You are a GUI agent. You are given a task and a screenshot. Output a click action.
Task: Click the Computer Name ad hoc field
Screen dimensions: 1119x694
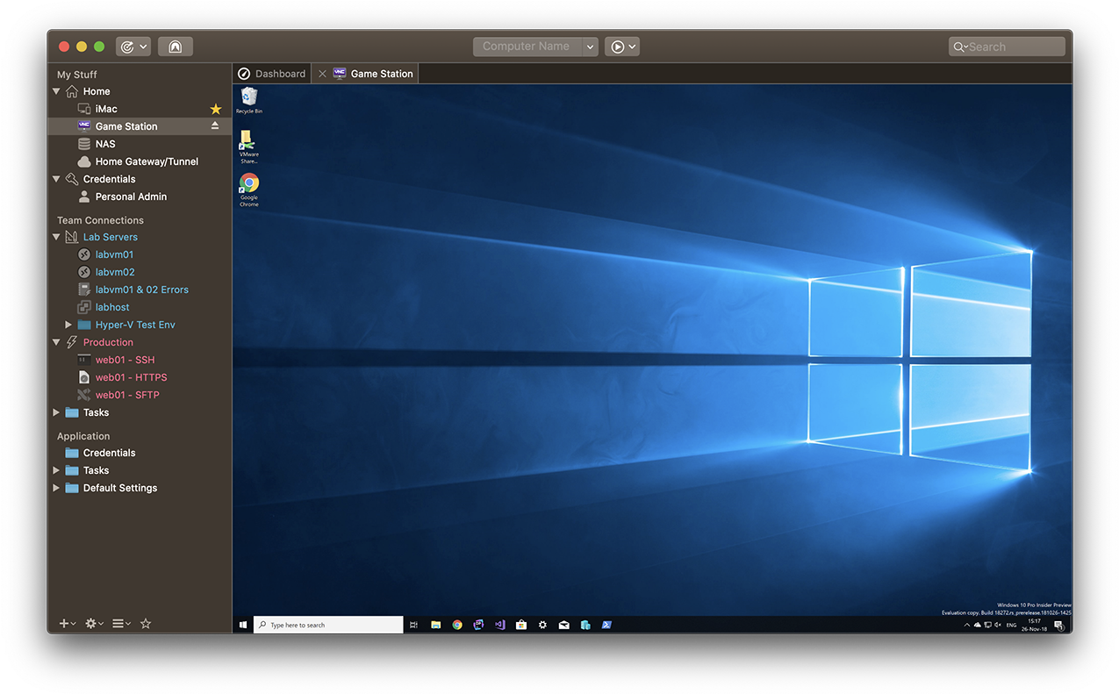(x=527, y=47)
